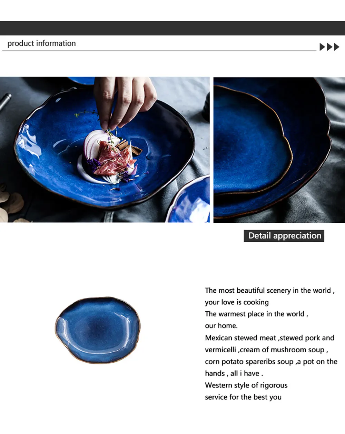Viewport: 345px width, 434px height.
Task: Click 'service for the best you' text
Action: point(243,397)
